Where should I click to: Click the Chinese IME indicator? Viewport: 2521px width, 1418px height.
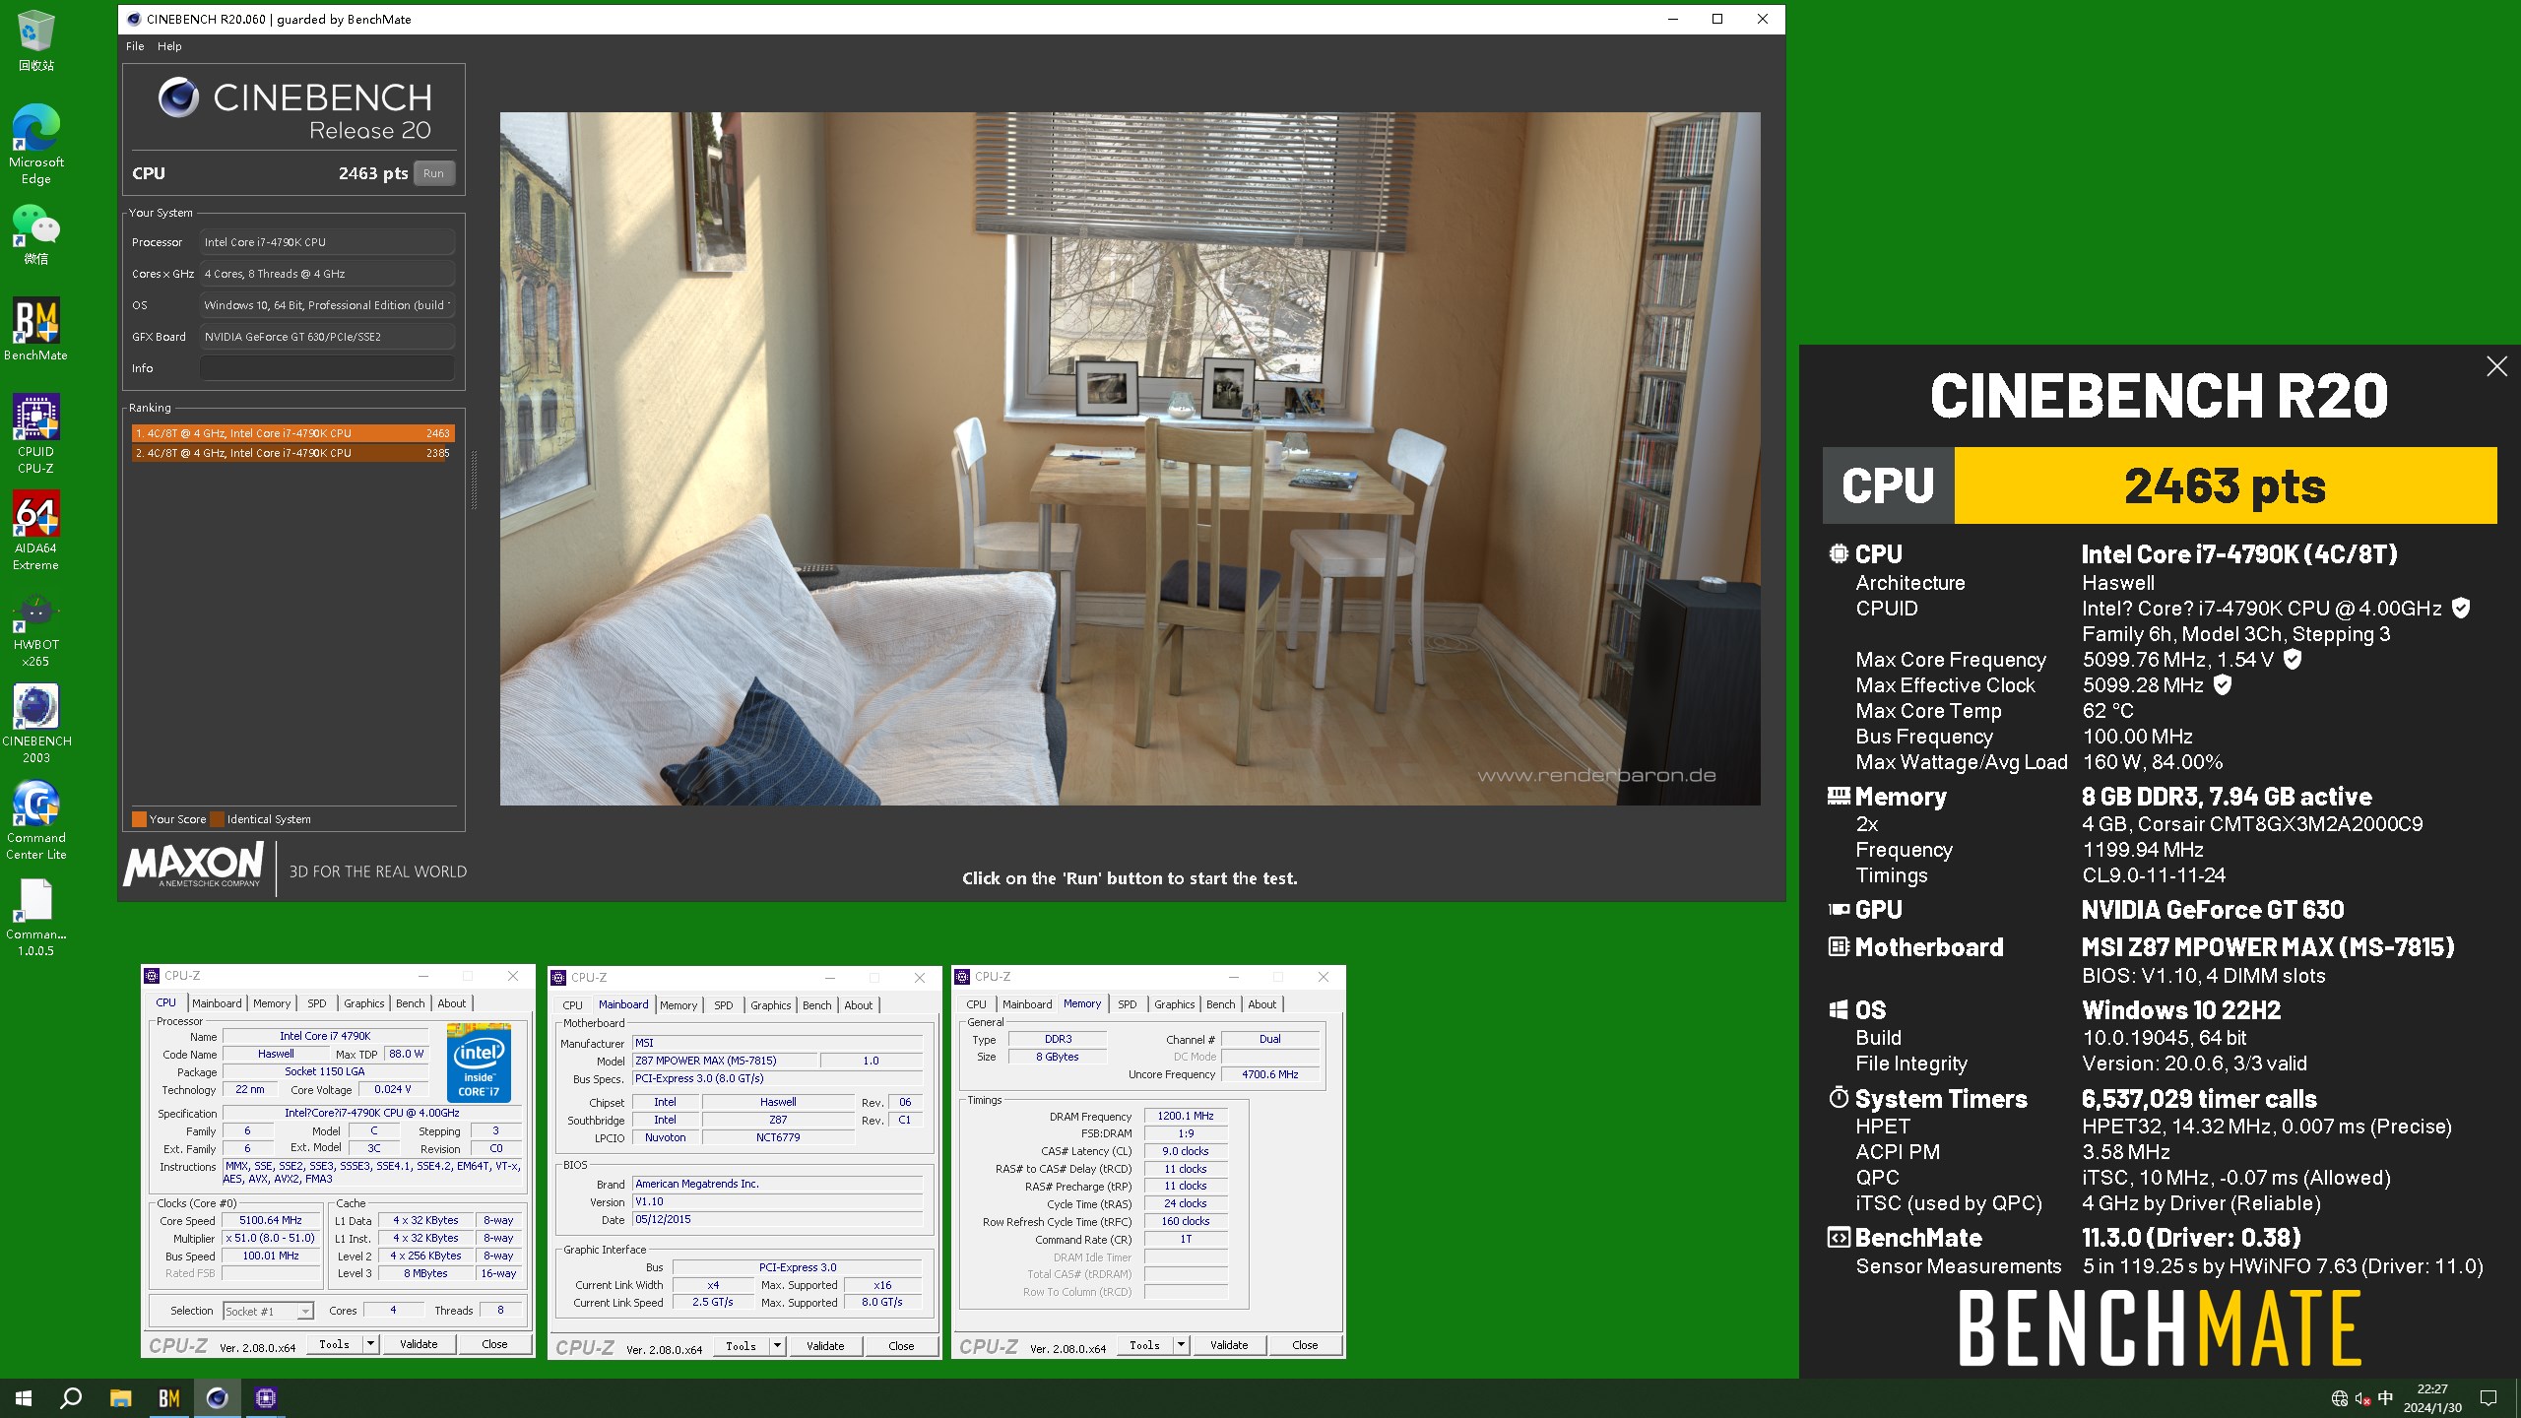pos(2385,1398)
